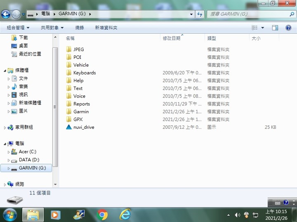Click GARMIN (G:) in the address breadcrumb
The image size is (297, 222).
coord(72,14)
